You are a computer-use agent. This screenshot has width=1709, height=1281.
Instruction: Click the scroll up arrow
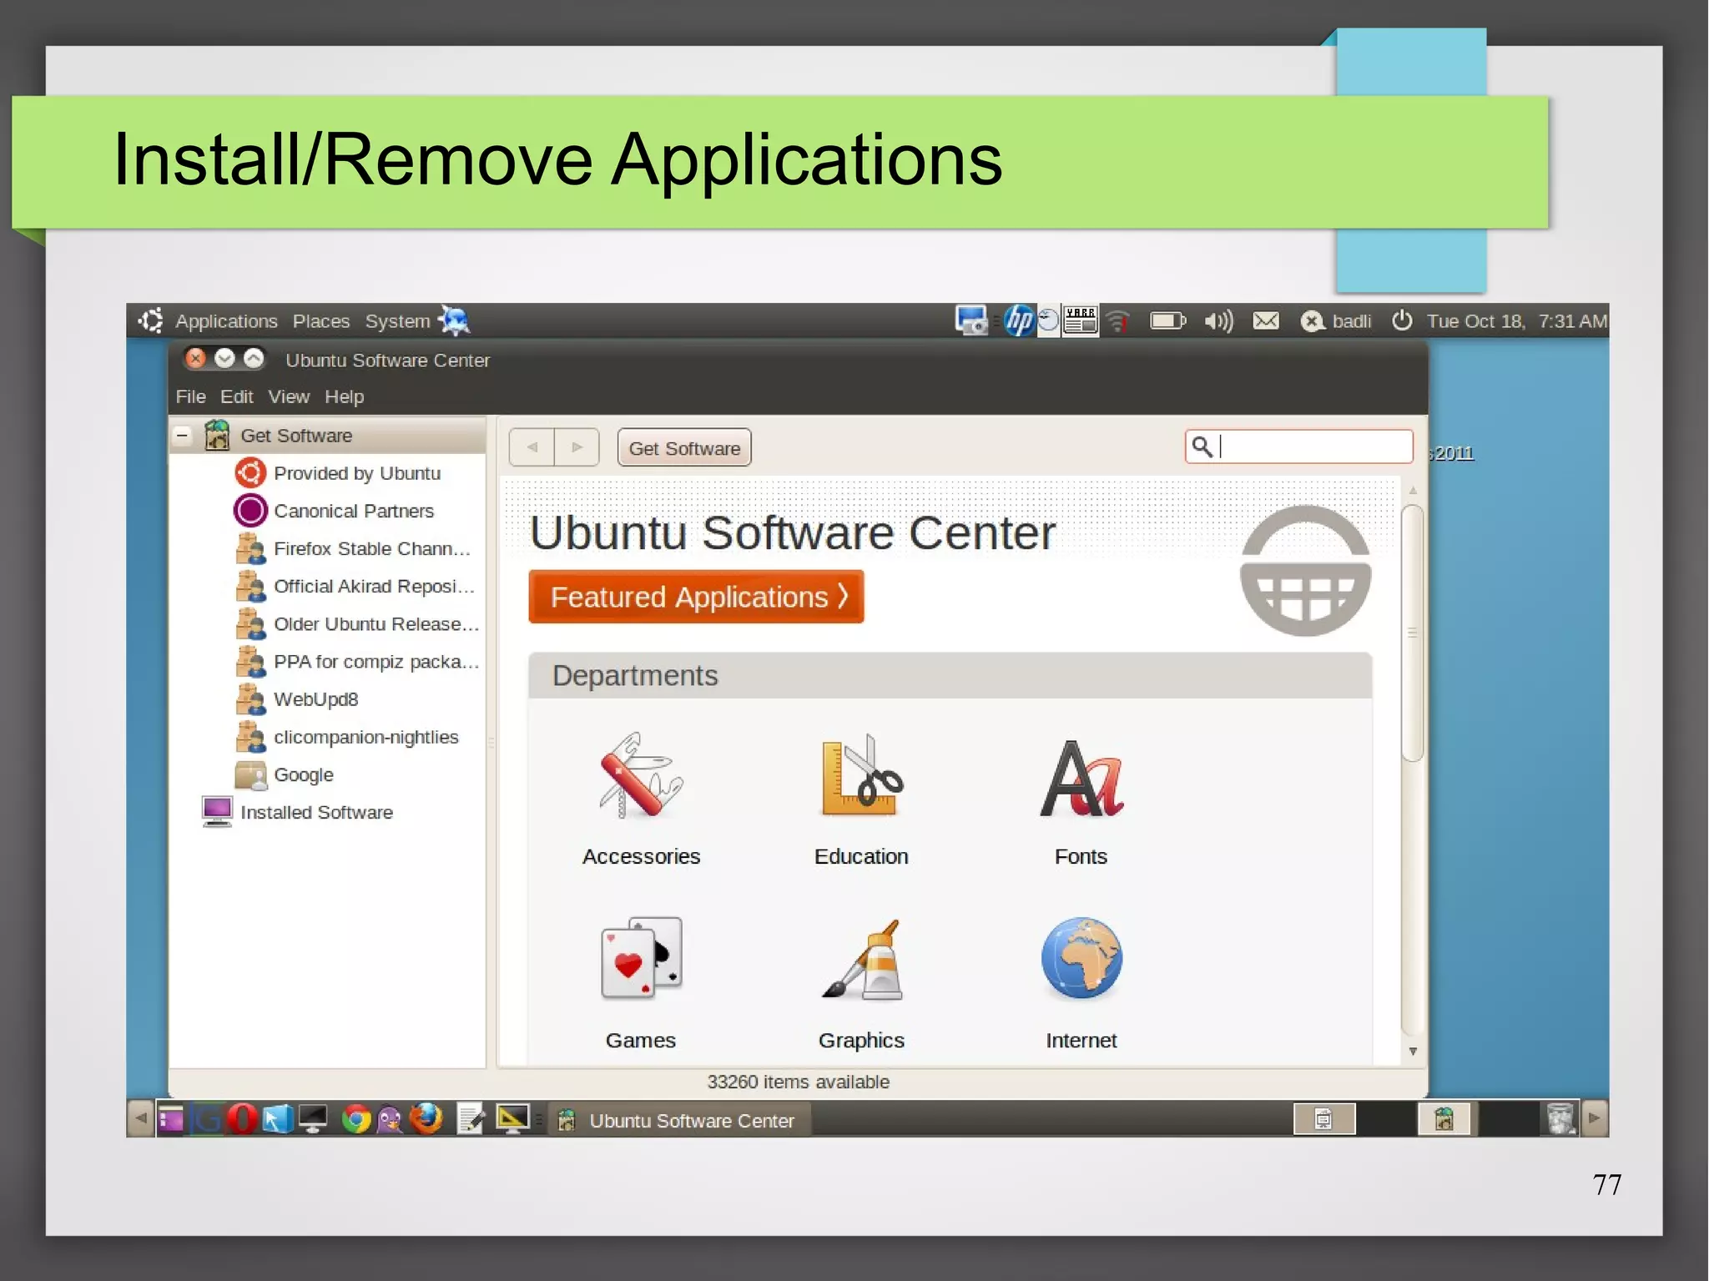[1413, 491]
